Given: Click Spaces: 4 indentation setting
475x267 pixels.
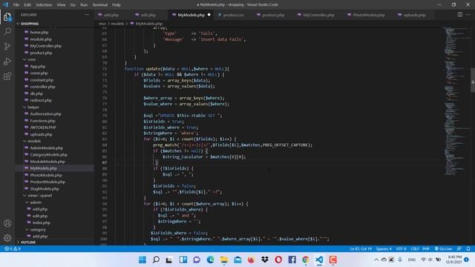Looking at the screenshot, I should [384, 248].
